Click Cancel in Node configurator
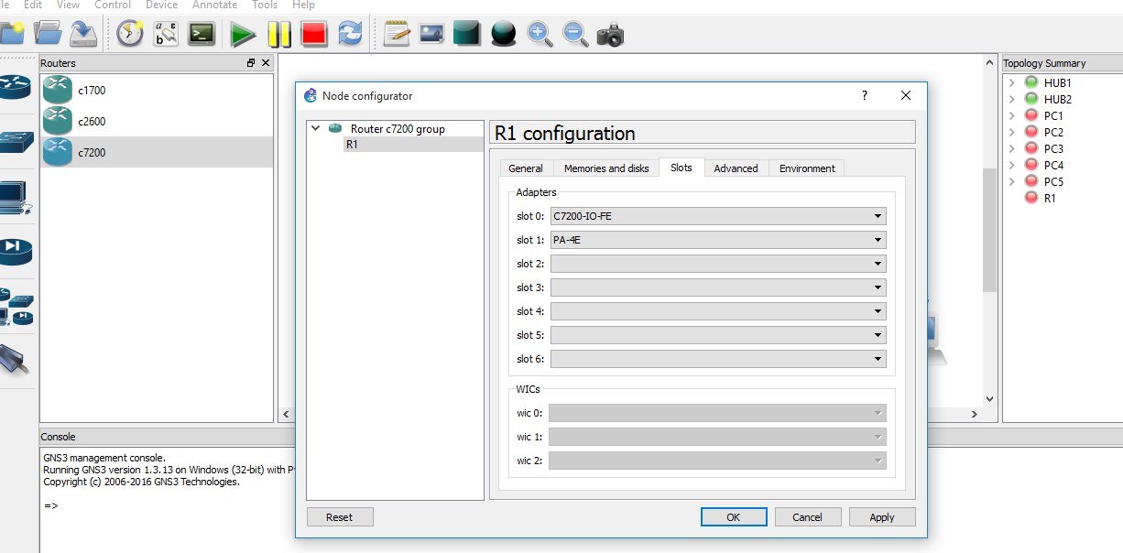Screen dimensions: 1123x553 808,517
